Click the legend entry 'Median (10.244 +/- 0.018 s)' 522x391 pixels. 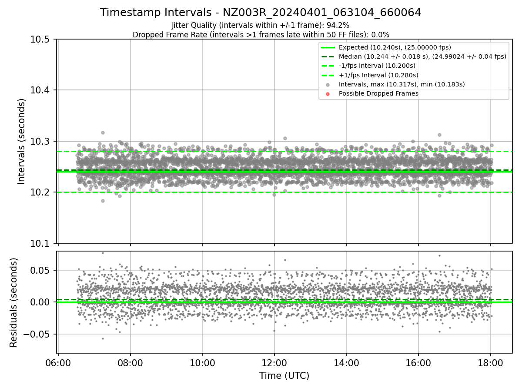click(422, 56)
